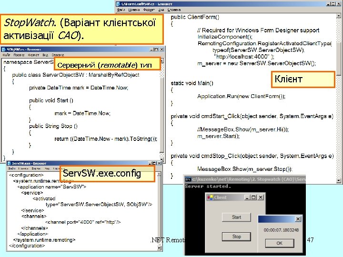The width and height of the screenshot is (343, 257).
Task: Open Файл menu in the SObjSW.cs Notepad window
Action: 6,55
